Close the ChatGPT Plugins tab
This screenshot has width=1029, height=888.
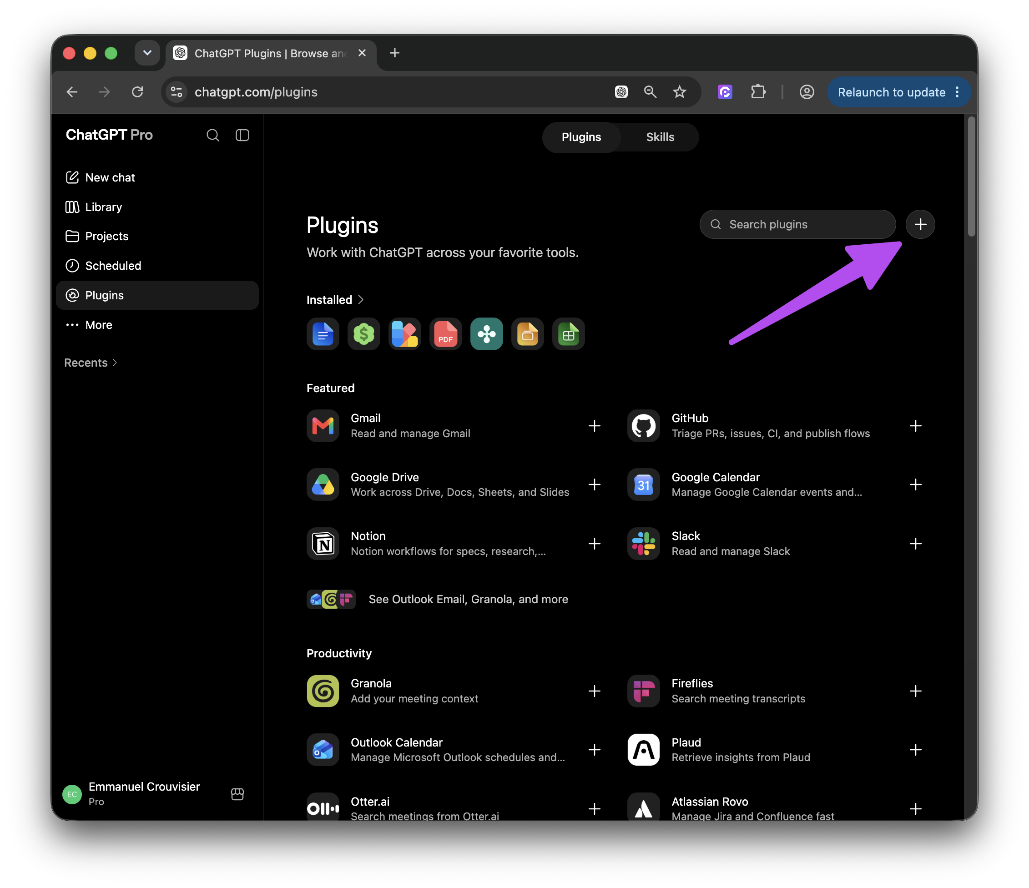(x=362, y=53)
